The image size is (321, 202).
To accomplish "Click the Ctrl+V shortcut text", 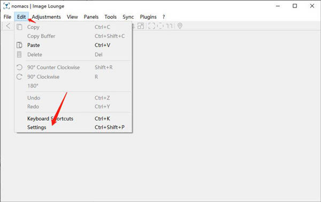I will (x=102, y=45).
